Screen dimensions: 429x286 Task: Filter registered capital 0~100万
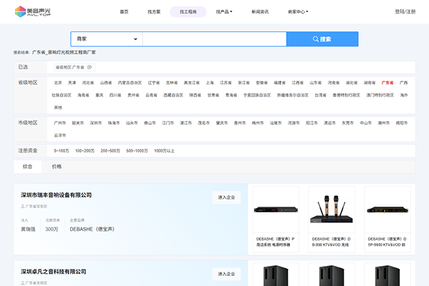click(61, 151)
